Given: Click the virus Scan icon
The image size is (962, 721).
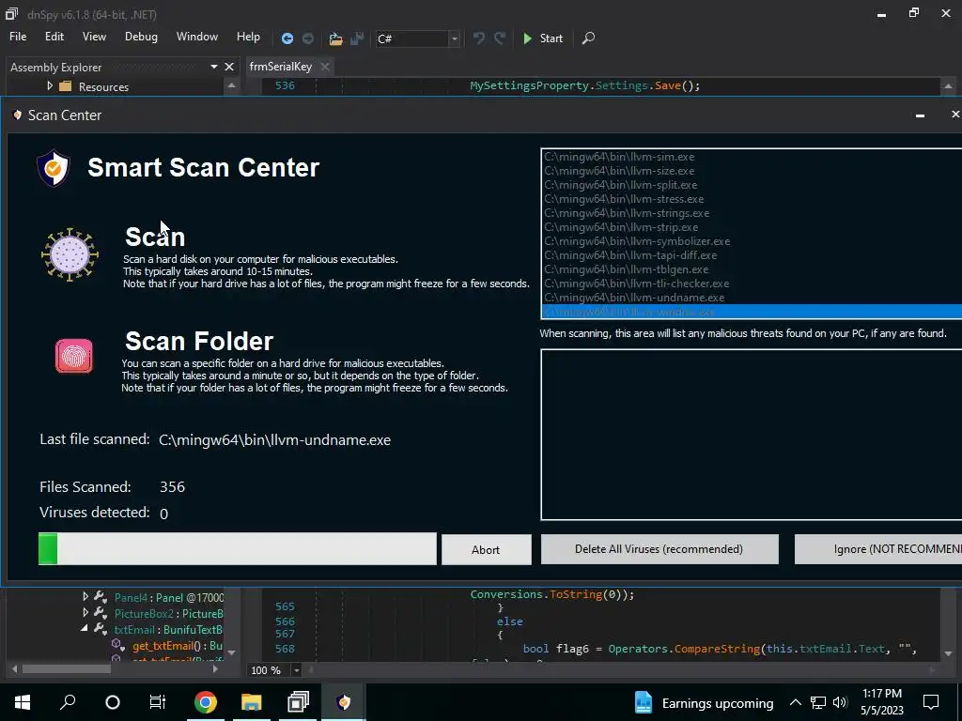Looking at the screenshot, I should click(70, 254).
